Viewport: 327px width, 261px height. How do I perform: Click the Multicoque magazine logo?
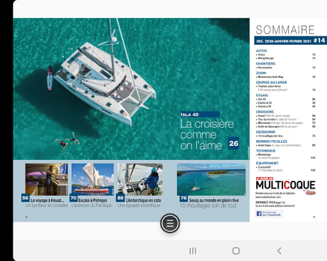pyautogui.click(x=285, y=185)
